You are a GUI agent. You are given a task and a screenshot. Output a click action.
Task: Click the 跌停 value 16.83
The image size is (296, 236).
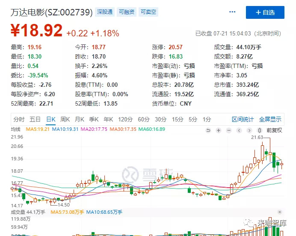pos(175,56)
